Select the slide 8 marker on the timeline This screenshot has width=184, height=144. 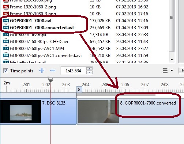tap(79, 90)
